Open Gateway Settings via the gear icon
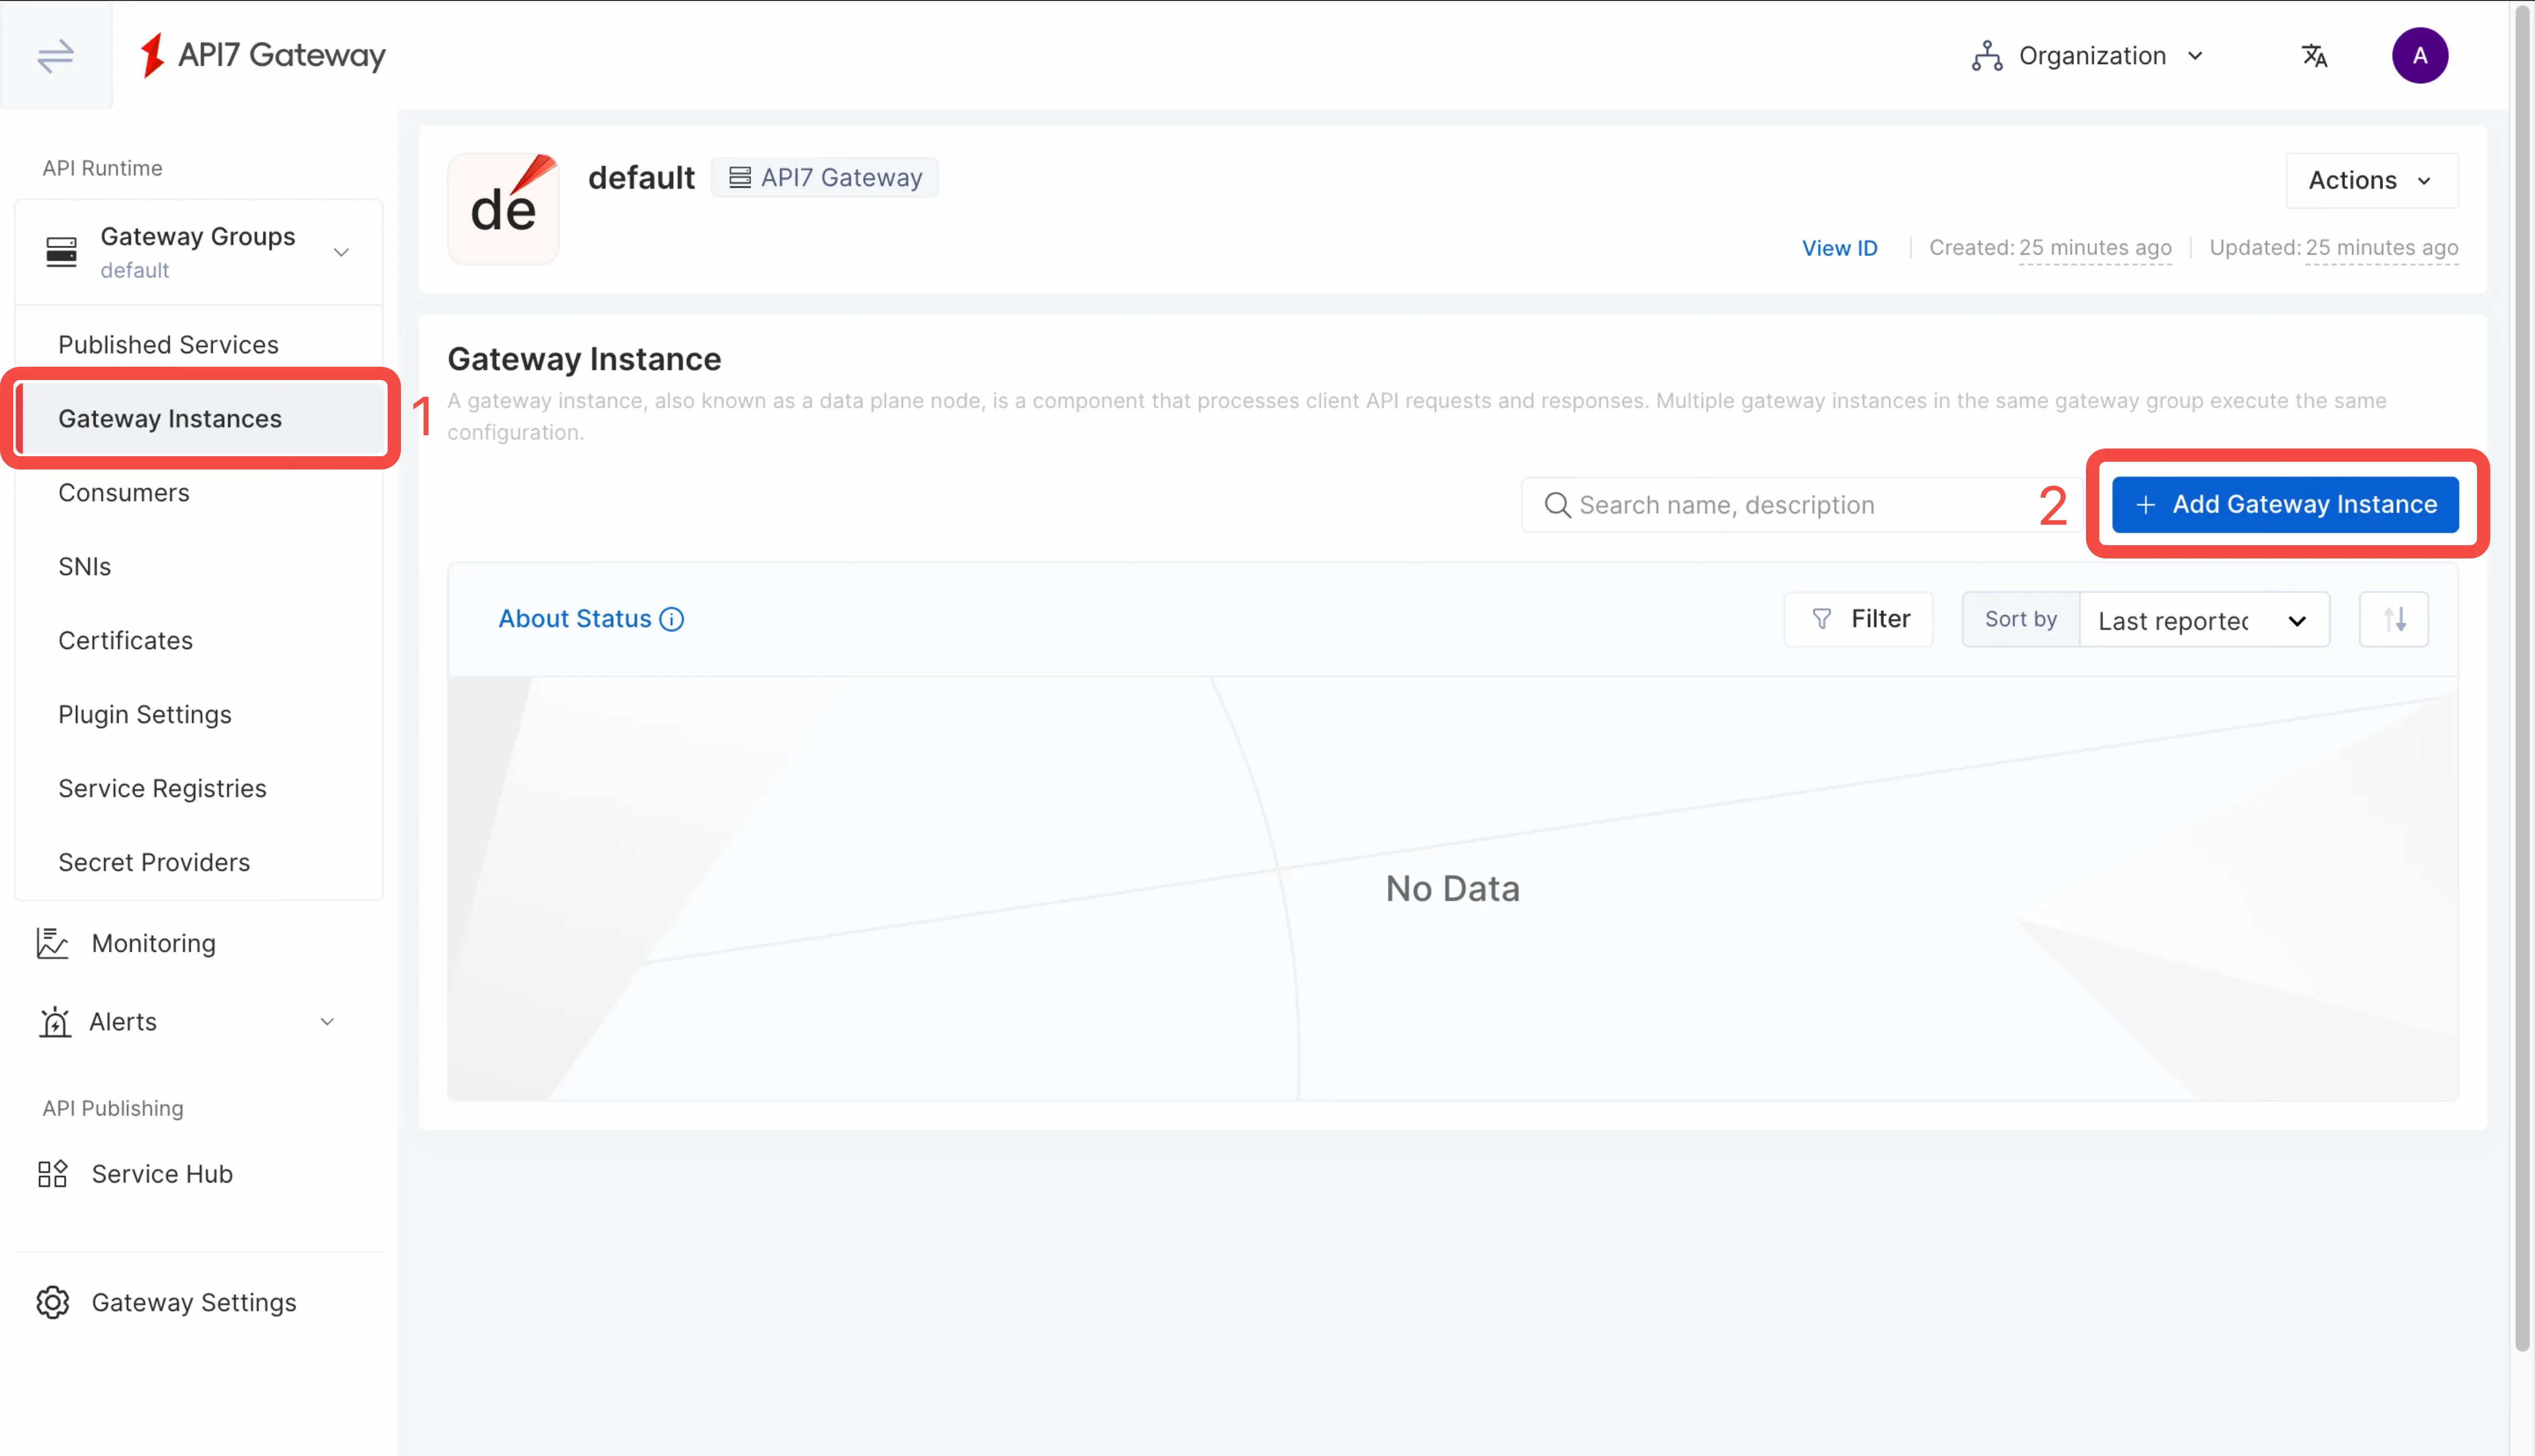The width and height of the screenshot is (2535, 1456). coord(53,1302)
